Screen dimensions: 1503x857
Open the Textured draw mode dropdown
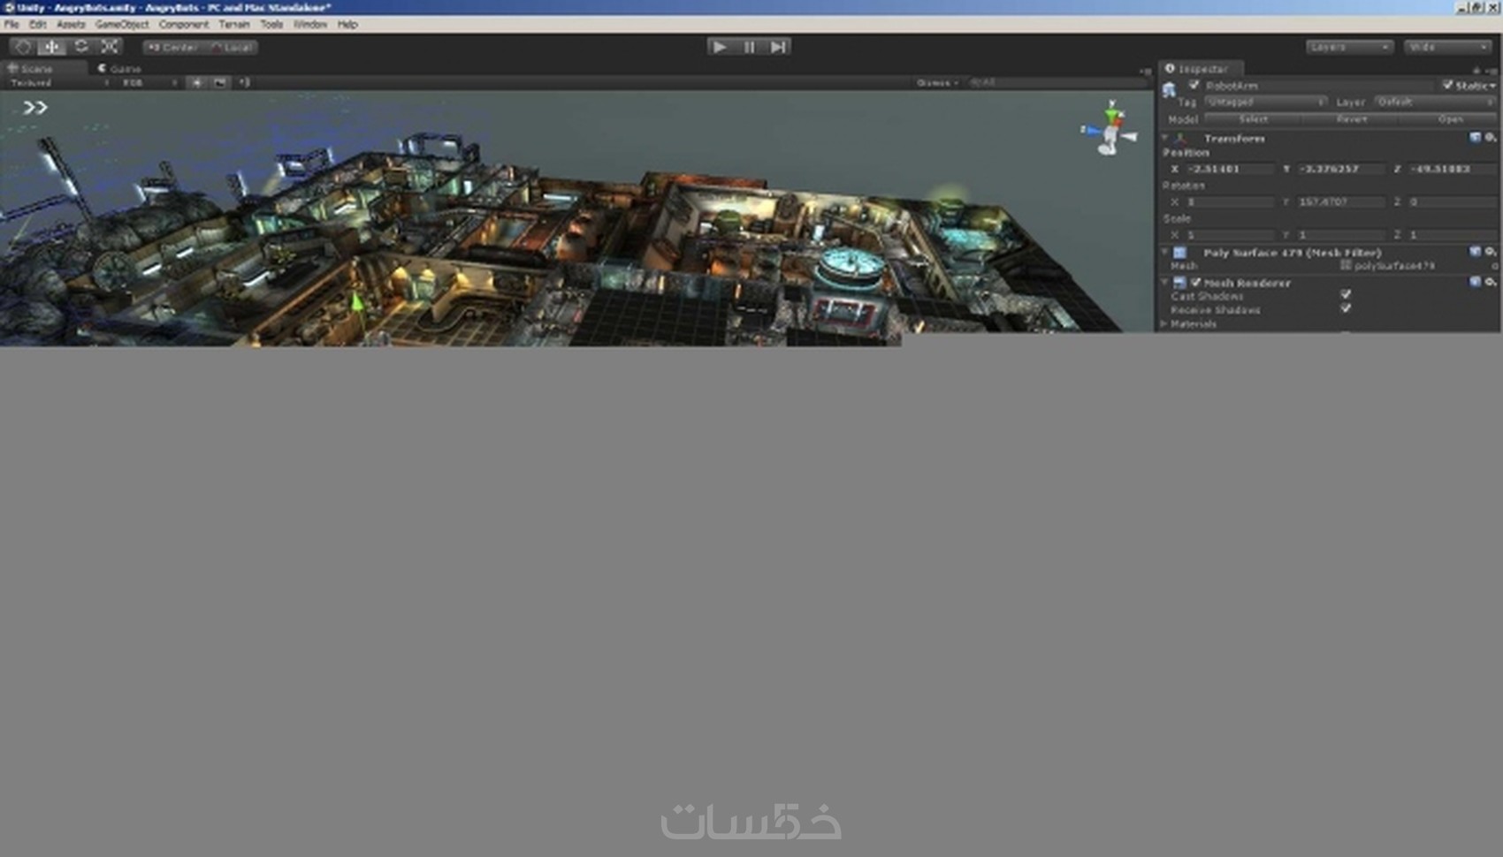(x=58, y=82)
